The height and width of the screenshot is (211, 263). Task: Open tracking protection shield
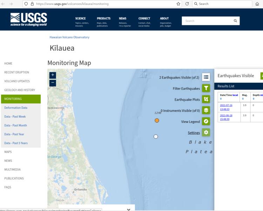pyautogui.click(x=26, y=4)
